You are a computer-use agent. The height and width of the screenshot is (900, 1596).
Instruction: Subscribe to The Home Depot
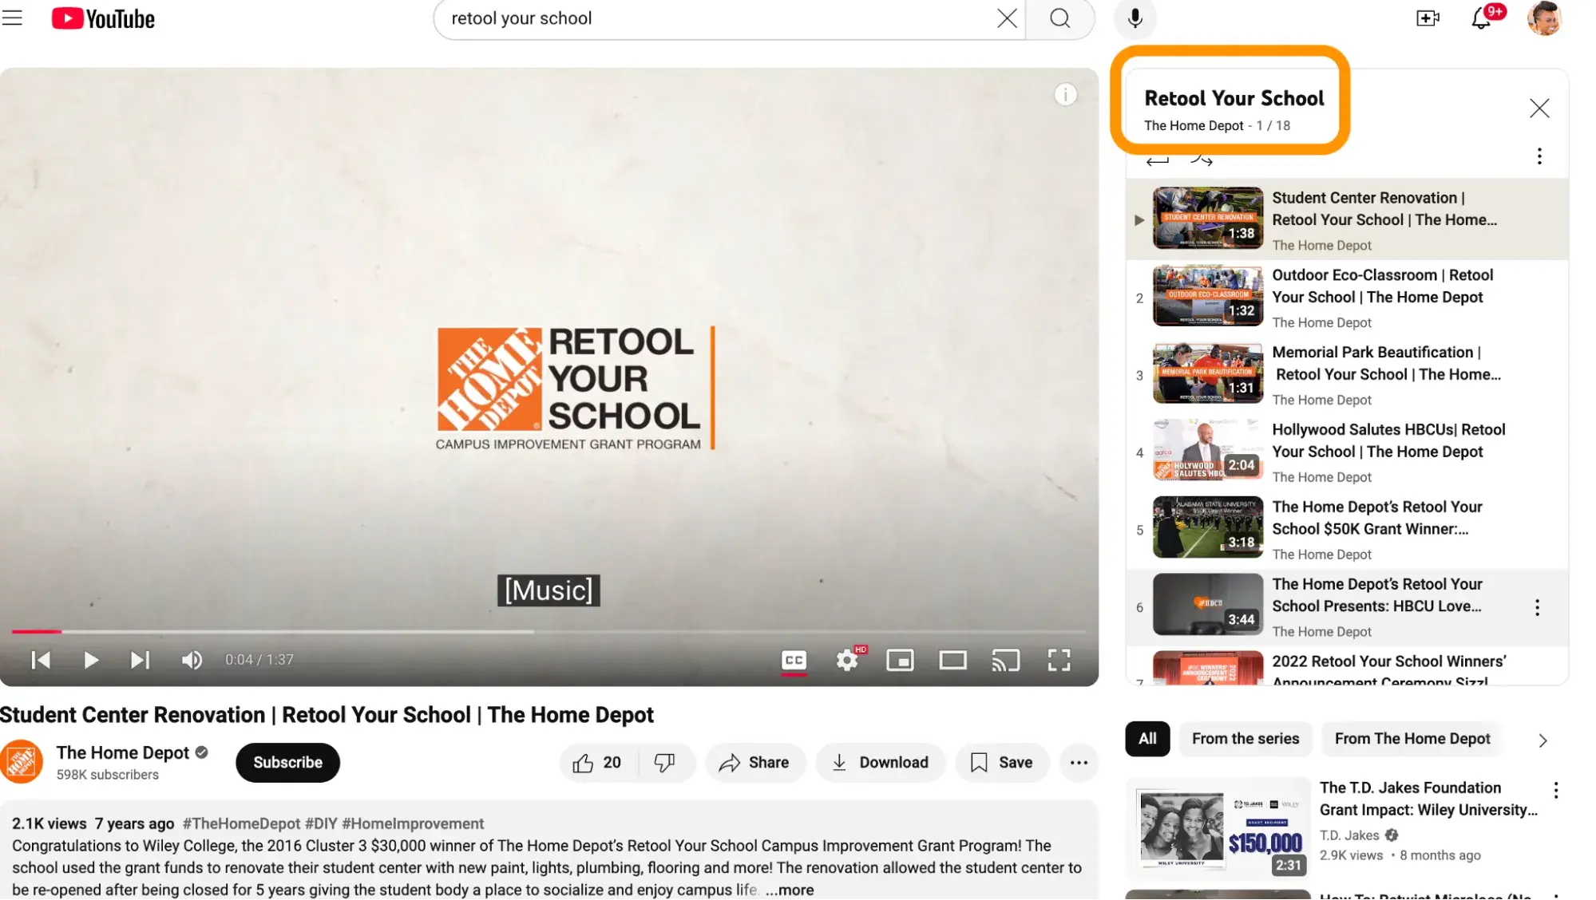287,763
